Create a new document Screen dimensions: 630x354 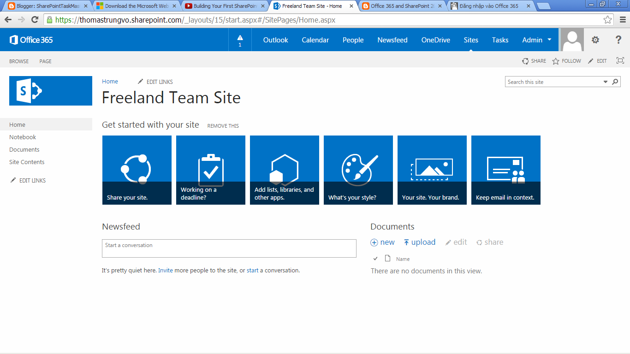pos(383,242)
